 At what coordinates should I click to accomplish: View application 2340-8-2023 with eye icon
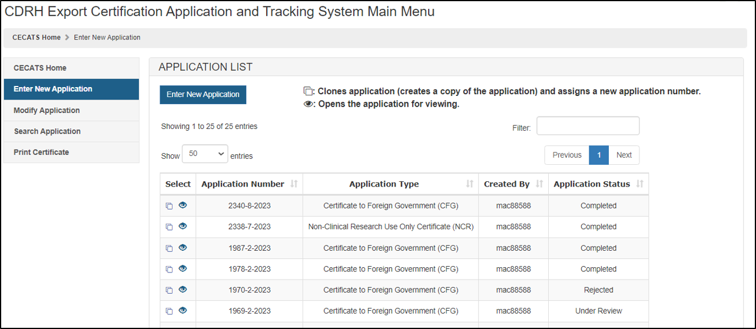point(183,205)
